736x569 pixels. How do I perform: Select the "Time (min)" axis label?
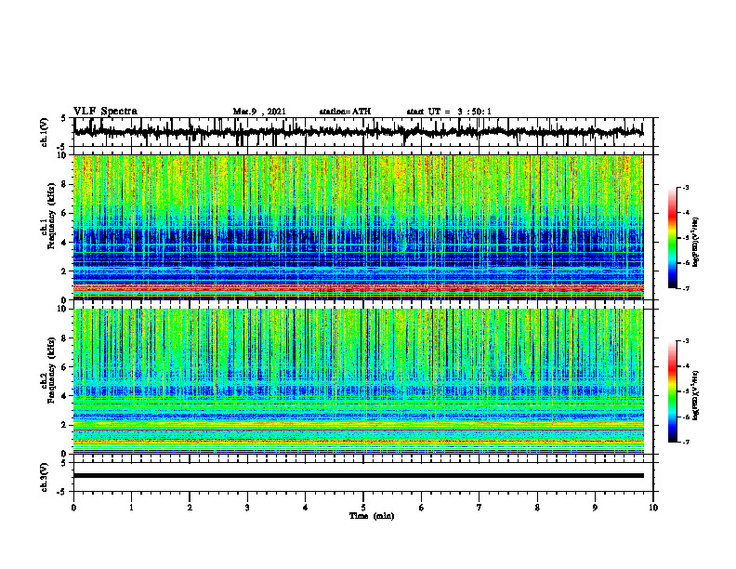tap(372, 516)
